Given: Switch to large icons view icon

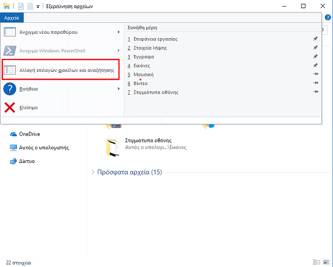Looking at the screenshot, I should [326, 262].
